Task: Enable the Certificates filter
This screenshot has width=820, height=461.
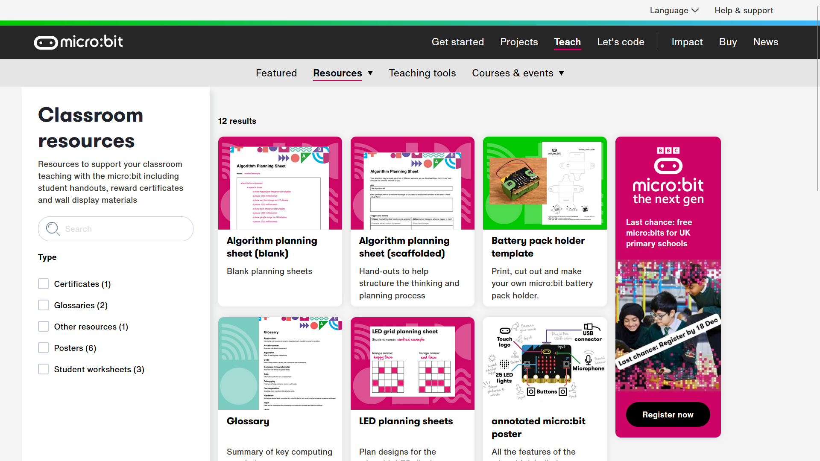Action: pyautogui.click(x=43, y=283)
